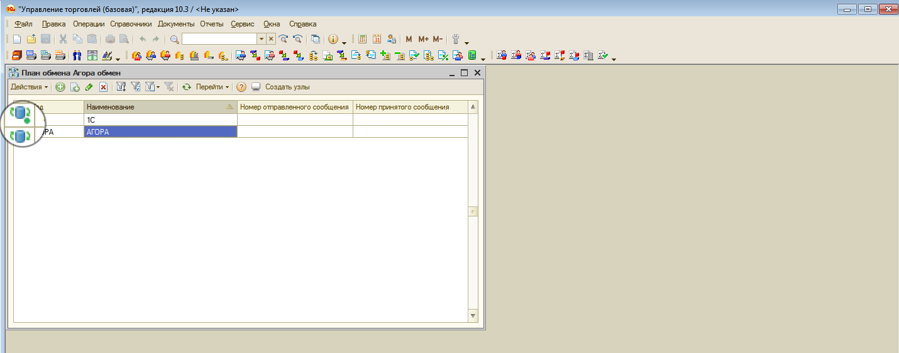
Task: Click the Add new node green plus icon
Action: point(60,87)
